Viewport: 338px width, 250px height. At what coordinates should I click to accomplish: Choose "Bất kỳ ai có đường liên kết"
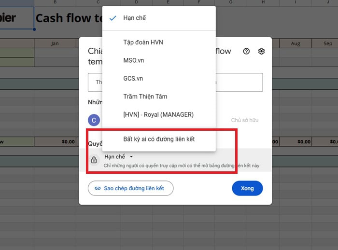[x=159, y=139]
